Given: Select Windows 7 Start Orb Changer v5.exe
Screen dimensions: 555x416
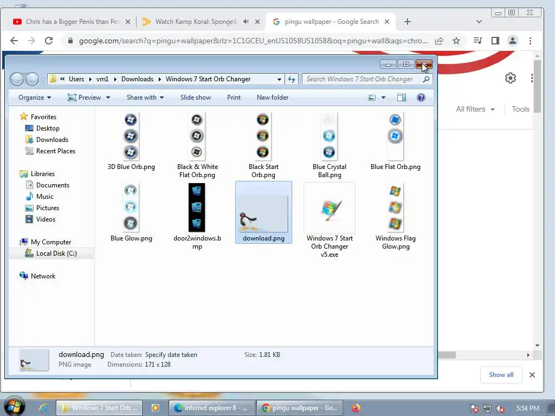Looking at the screenshot, I should (329, 220).
